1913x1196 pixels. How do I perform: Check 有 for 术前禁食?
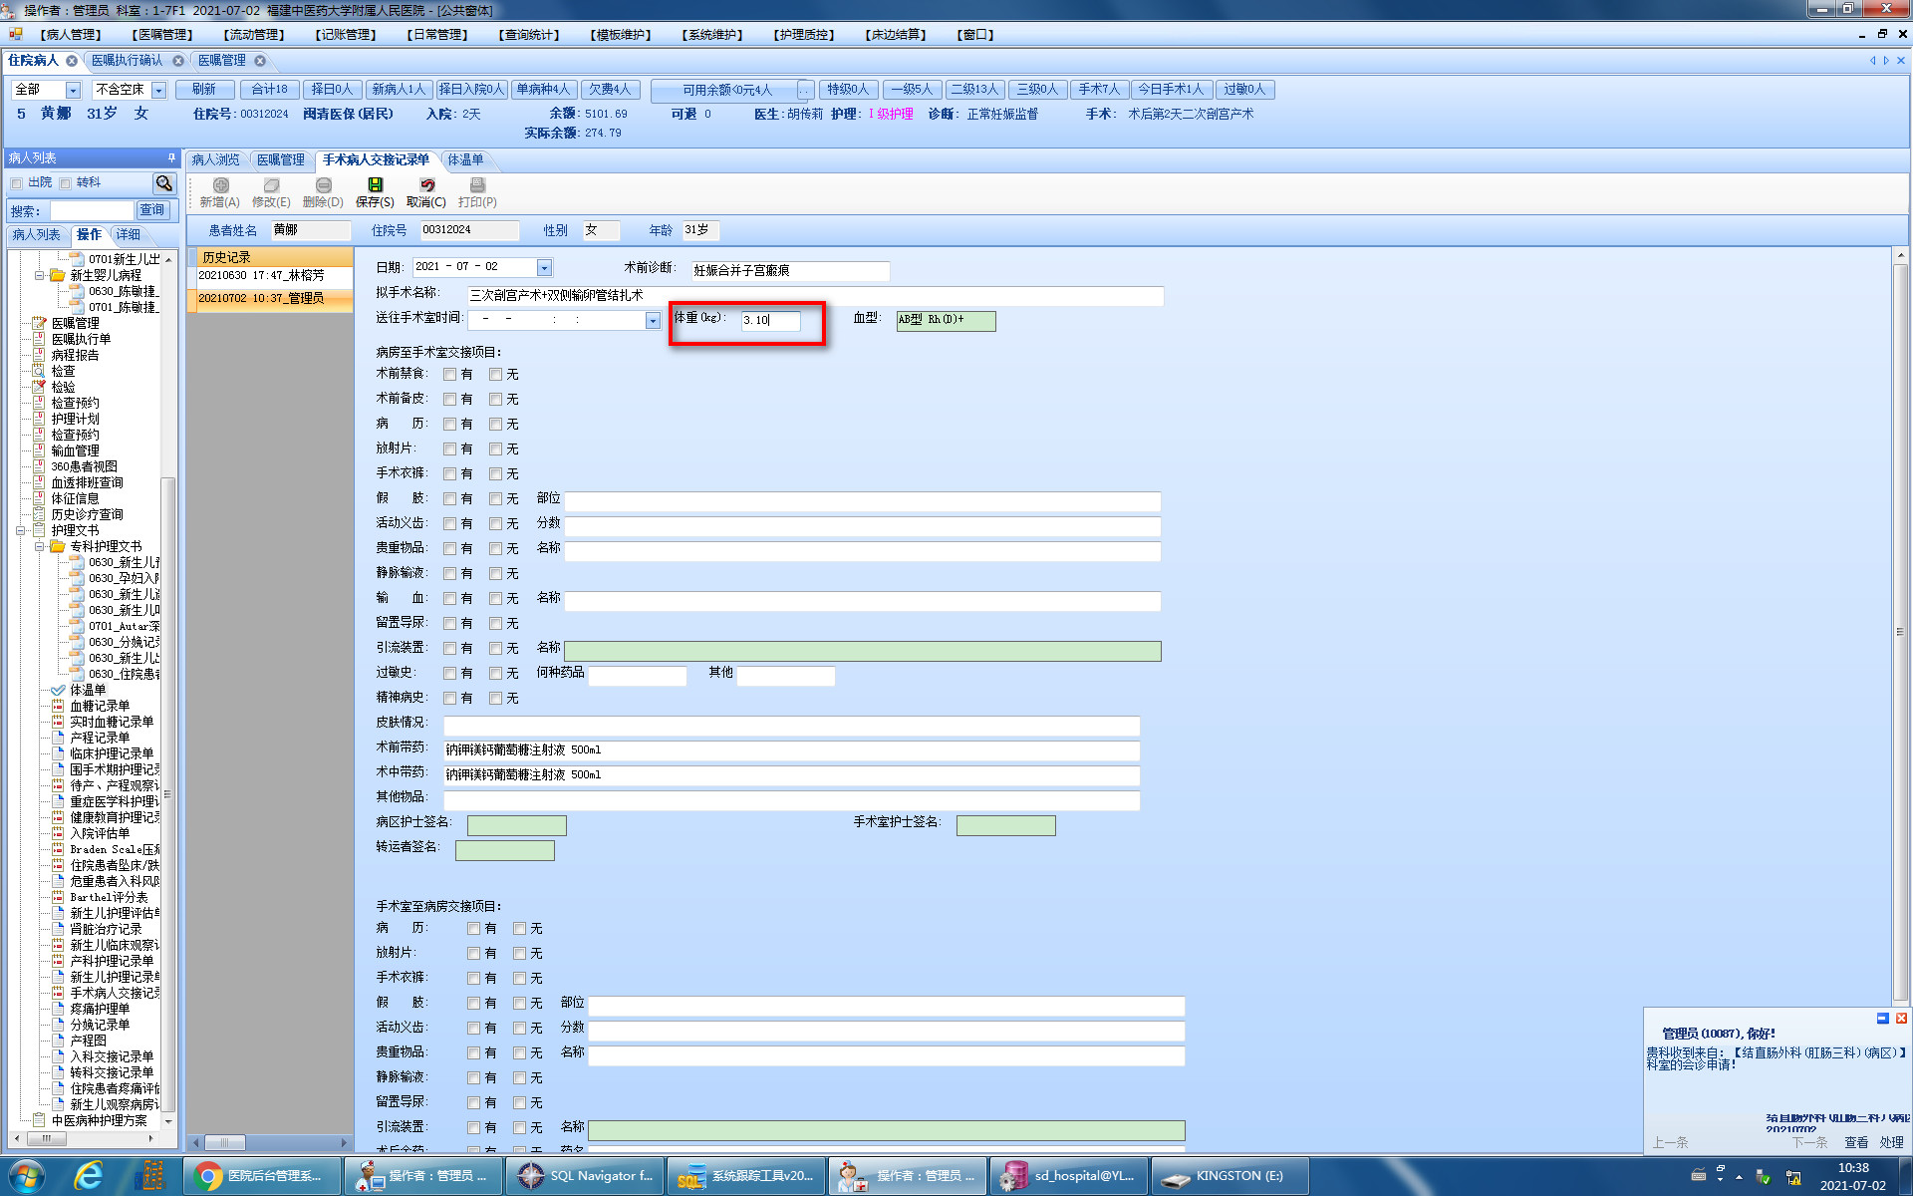coord(450,375)
